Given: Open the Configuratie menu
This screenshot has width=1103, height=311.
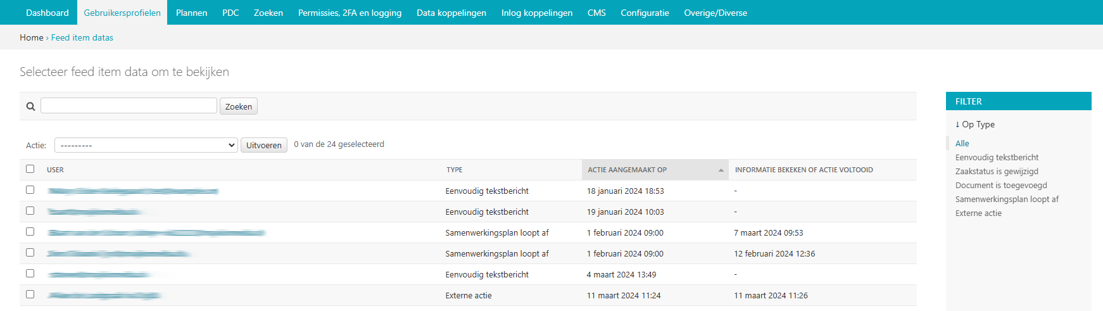Looking at the screenshot, I should coord(645,13).
